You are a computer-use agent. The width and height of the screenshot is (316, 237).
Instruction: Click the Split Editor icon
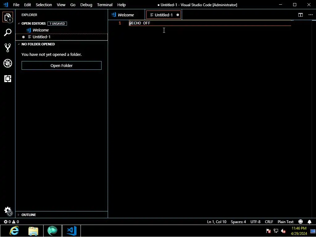click(x=301, y=15)
